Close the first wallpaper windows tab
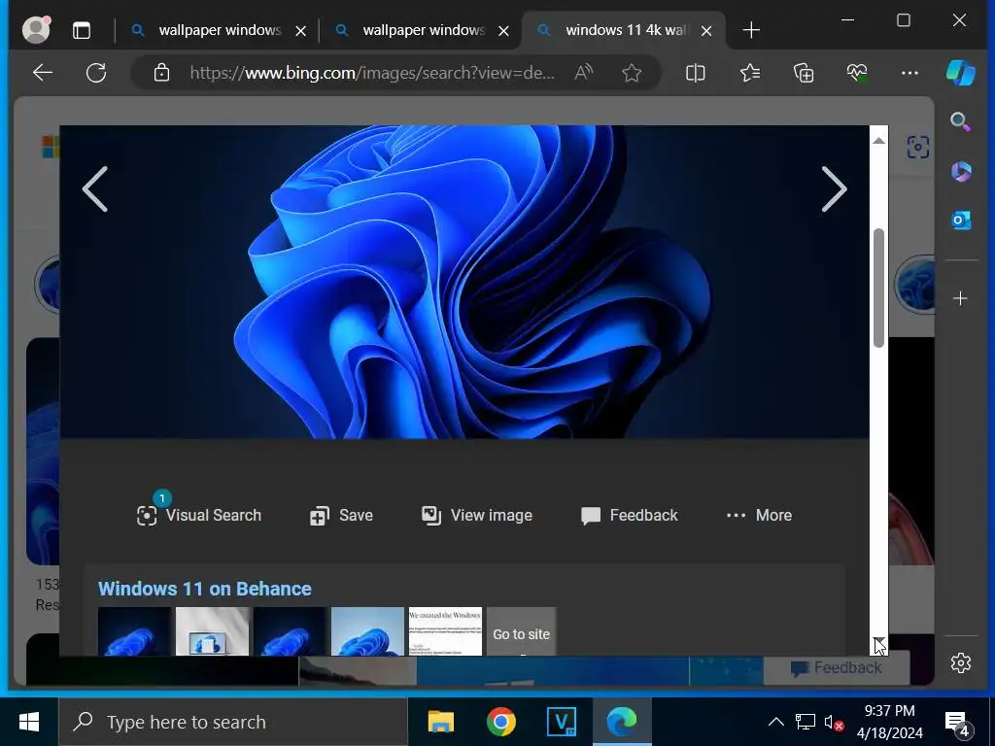This screenshot has height=746, width=995. tap(301, 30)
